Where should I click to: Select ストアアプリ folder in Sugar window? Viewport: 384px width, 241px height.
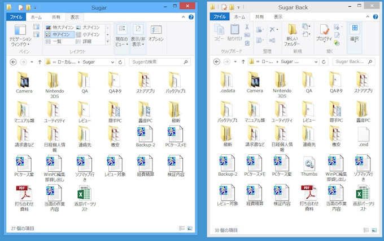click(x=145, y=83)
